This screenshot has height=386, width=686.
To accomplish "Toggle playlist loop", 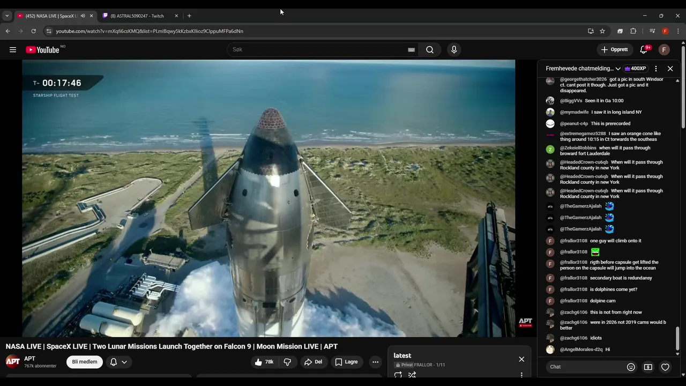I will (398, 375).
